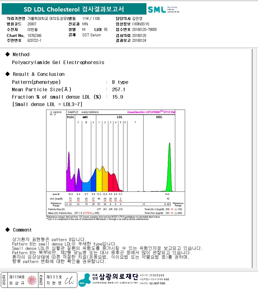258x291 pixels.
Task: Click the 'VLDL' column header in the chart
Action: [x=70, y=117]
